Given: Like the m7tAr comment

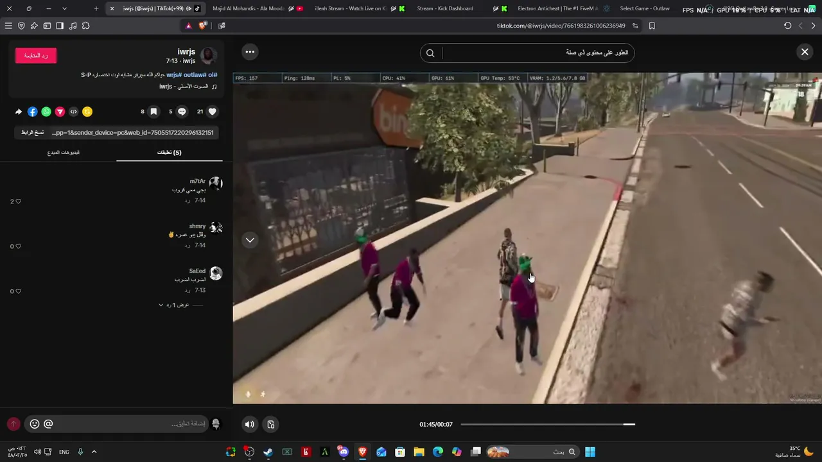Looking at the screenshot, I should 18,201.
